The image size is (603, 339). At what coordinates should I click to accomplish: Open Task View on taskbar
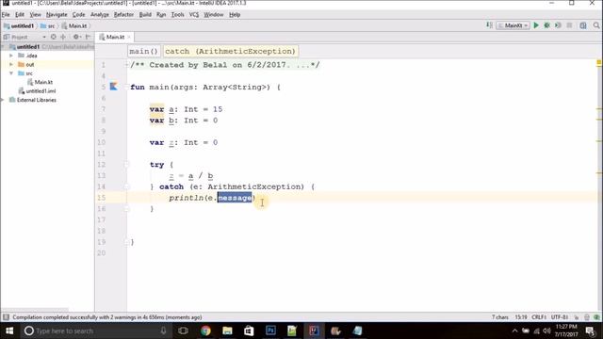[x=183, y=331]
